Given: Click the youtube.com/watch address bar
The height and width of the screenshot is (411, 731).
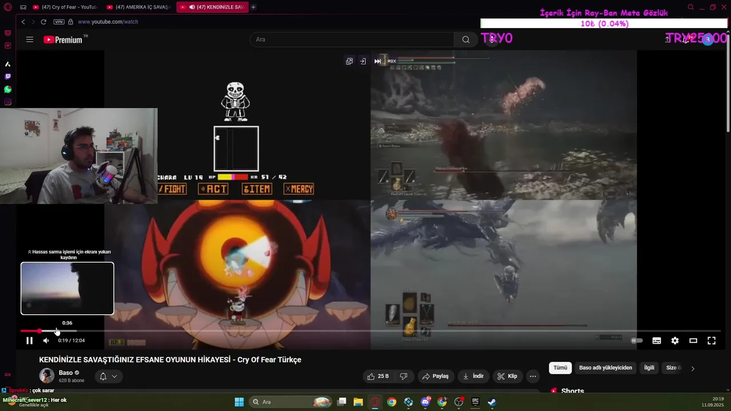Looking at the screenshot, I should coord(108,22).
